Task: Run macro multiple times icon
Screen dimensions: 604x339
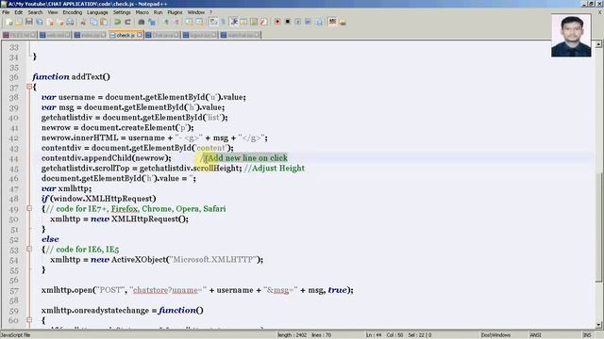Action: tap(309, 23)
